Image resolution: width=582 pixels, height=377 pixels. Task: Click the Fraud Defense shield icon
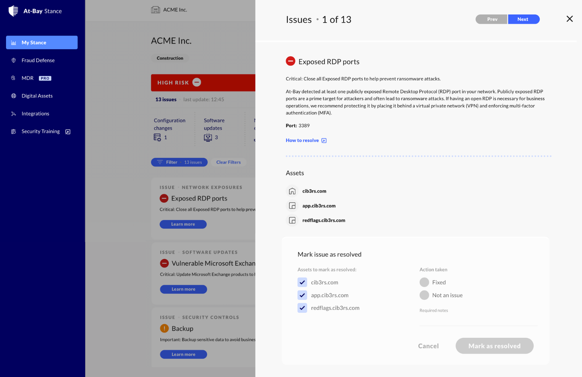pyautogui.click(x=14, y=60)
